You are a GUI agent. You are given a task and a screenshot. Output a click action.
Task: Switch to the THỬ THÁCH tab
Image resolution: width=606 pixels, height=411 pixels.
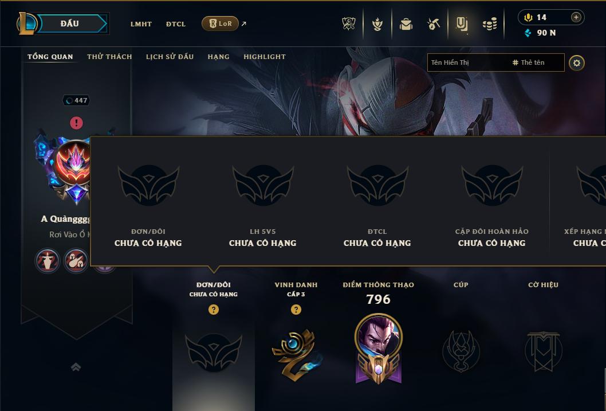109,56
